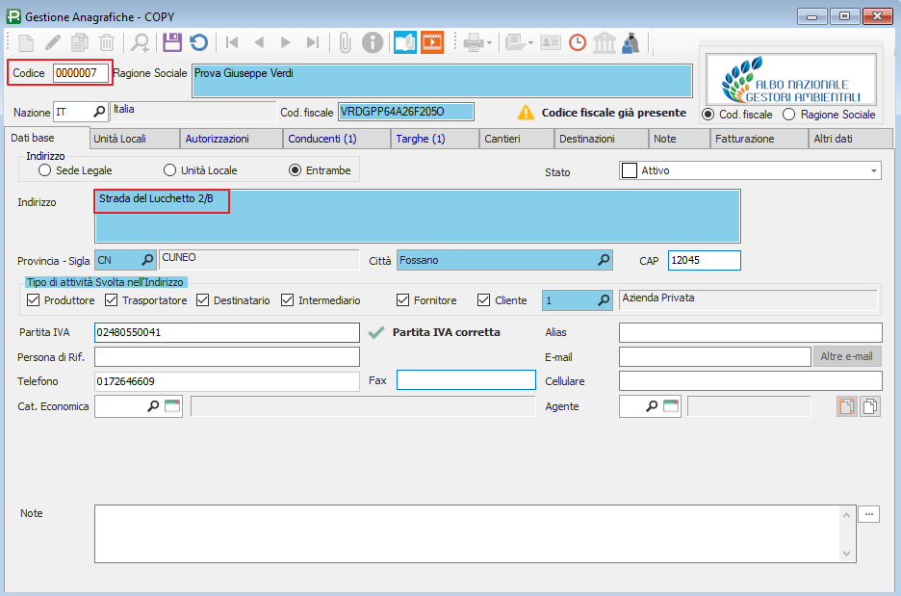Image resolution: width=901 pixels, height=596 pixels.
Task: Open the Fatturazione tab
Action: click(744, 139)
